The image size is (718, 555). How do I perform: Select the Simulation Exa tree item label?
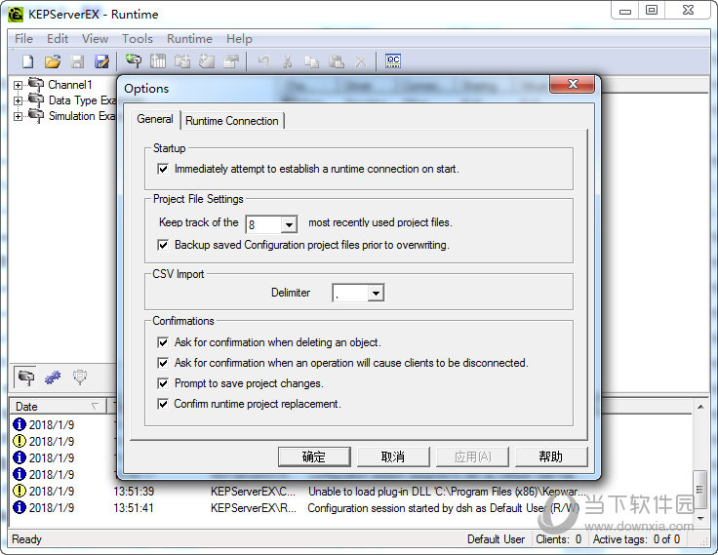point(82,116)
